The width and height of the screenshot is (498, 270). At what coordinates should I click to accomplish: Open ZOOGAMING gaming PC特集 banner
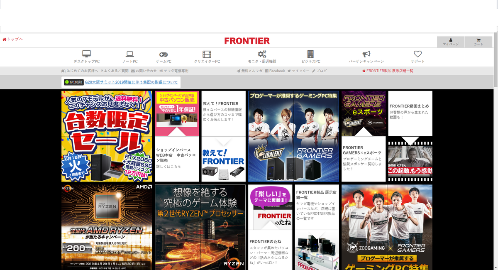(x=387, y=227)
